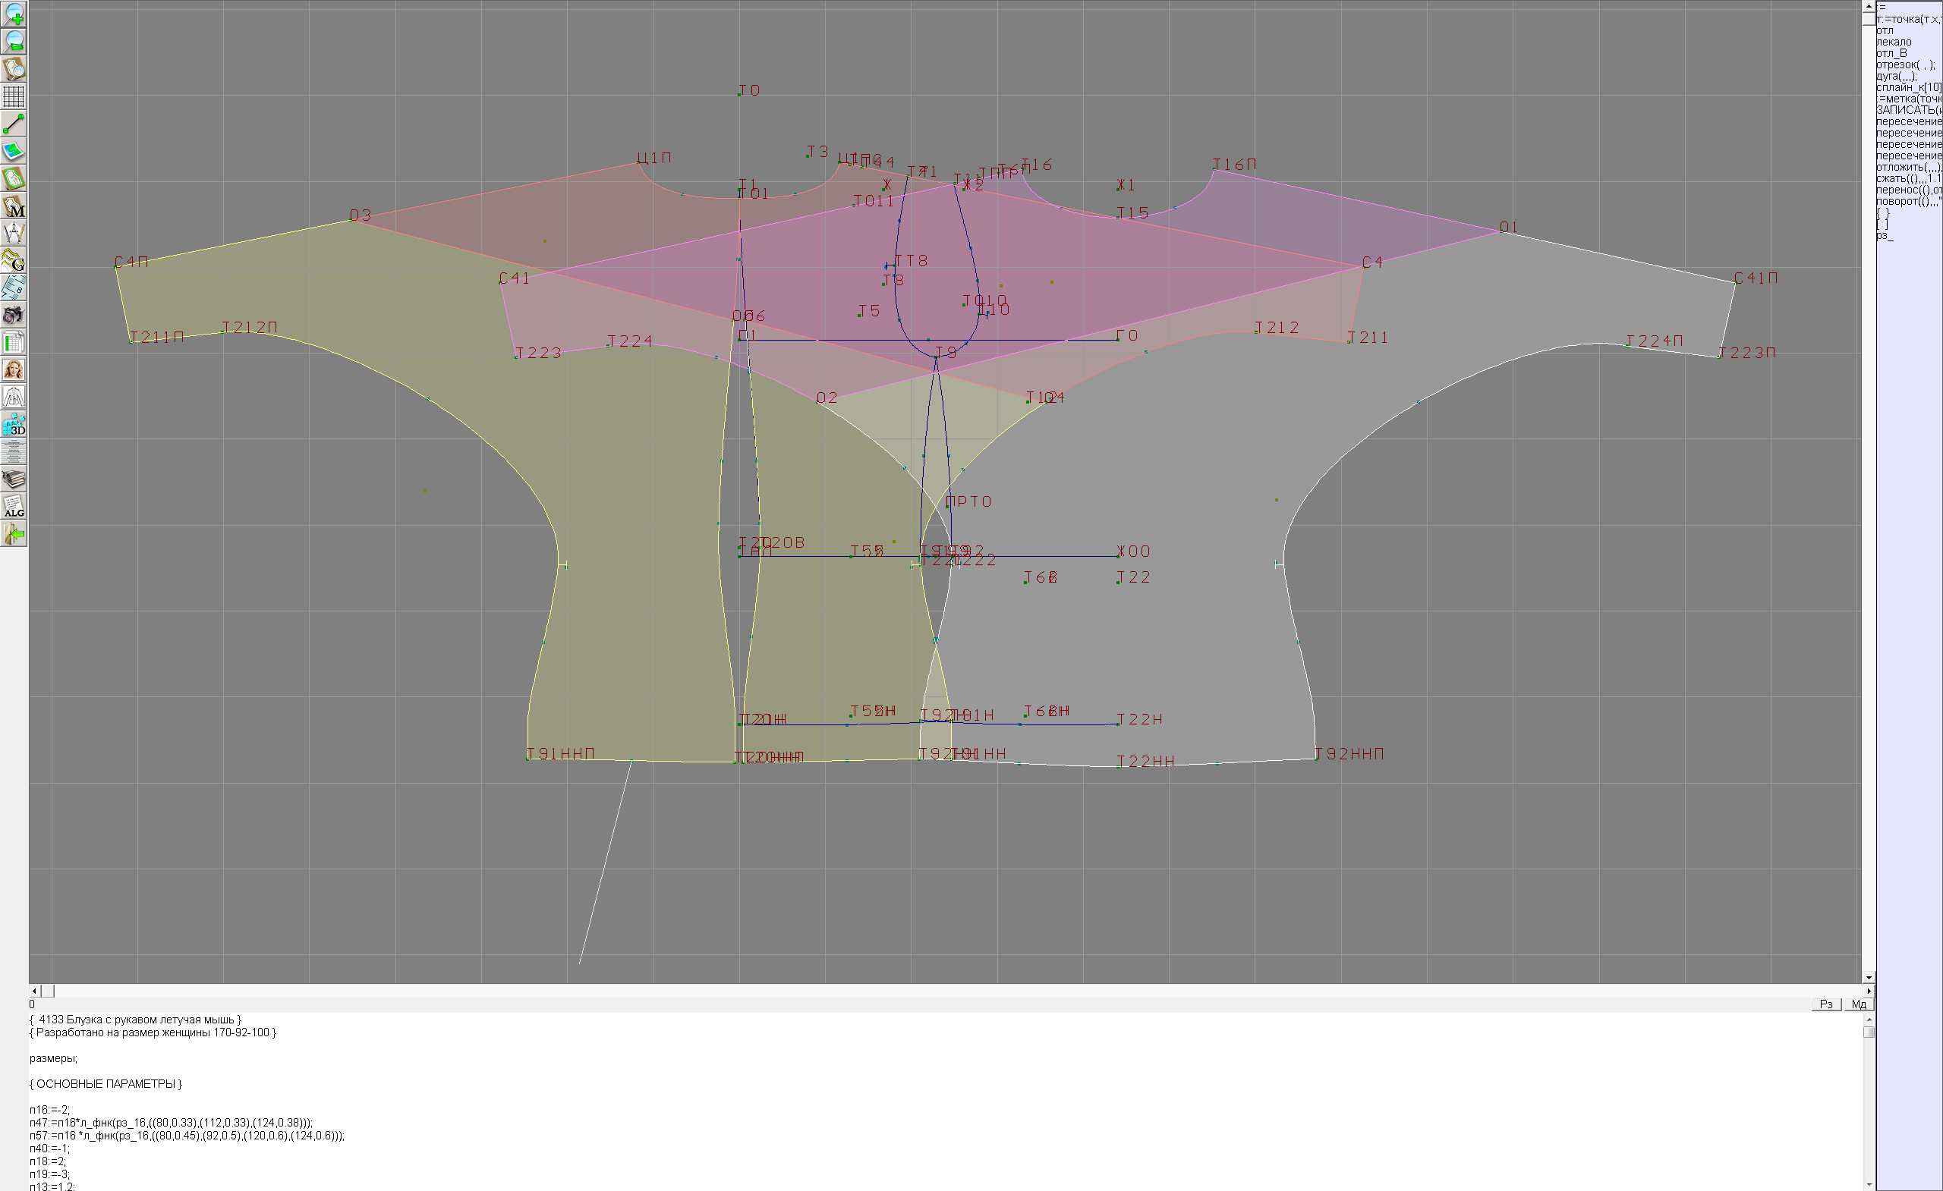Click the stacked books library icon
Viewport: 1943px width, 1191px height.
pos(14,479)
